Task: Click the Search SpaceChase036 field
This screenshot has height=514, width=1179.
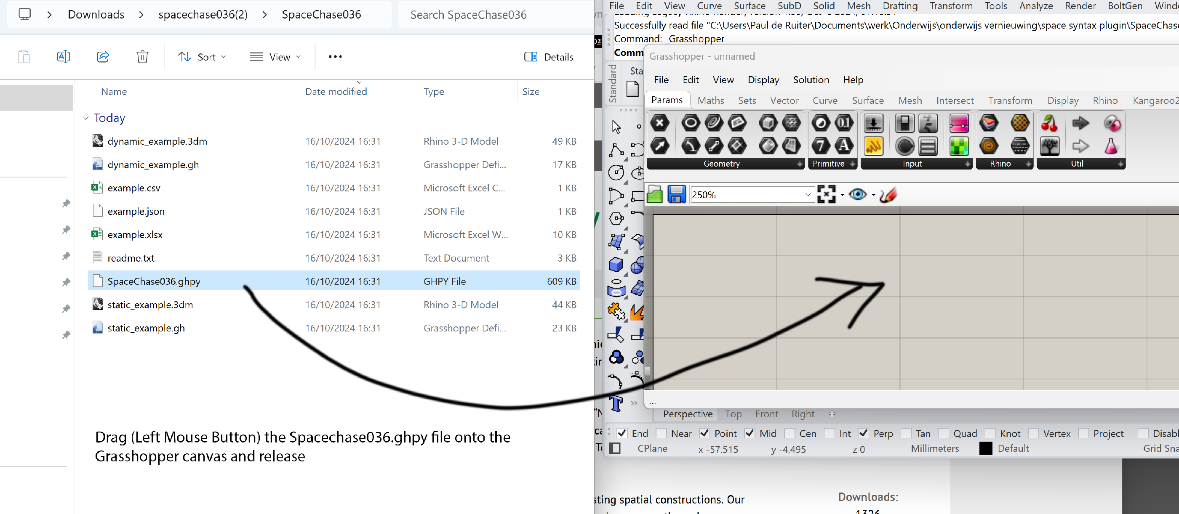Action: click(496, 15)
